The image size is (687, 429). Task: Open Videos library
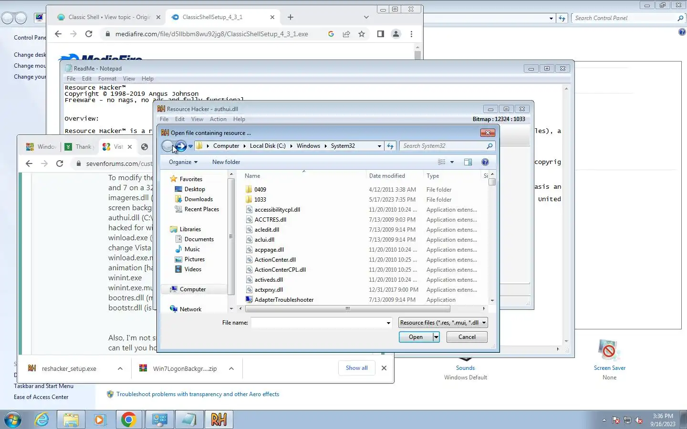pos(193,269)
